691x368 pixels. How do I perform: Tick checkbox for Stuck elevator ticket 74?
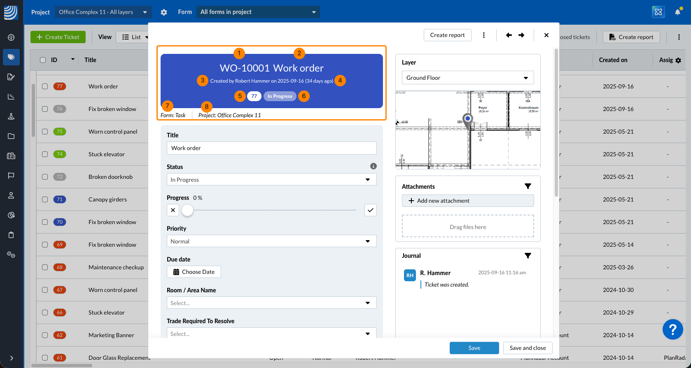[x=45, y=154]
